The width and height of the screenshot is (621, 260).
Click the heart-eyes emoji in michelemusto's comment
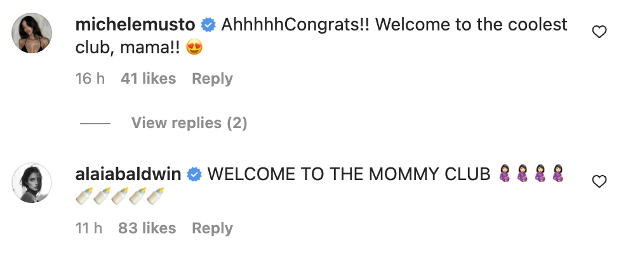tap(194, 48)
